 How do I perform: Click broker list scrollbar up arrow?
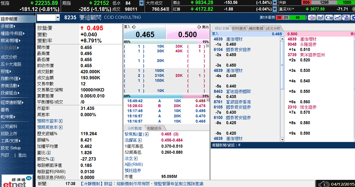coord(282,39)
